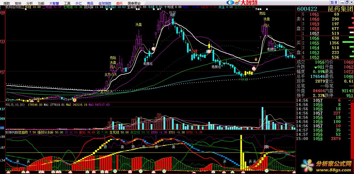This screenshot has height=174, width=354.
Task: Click the VOL(5,10,20) indicator label
Action: 15,105
